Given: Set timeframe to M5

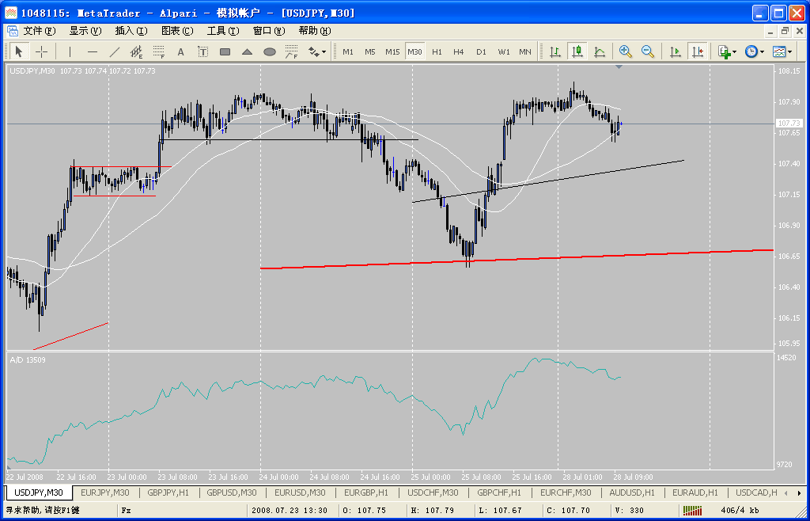Looking at the screenshot, I should [370, 51].
